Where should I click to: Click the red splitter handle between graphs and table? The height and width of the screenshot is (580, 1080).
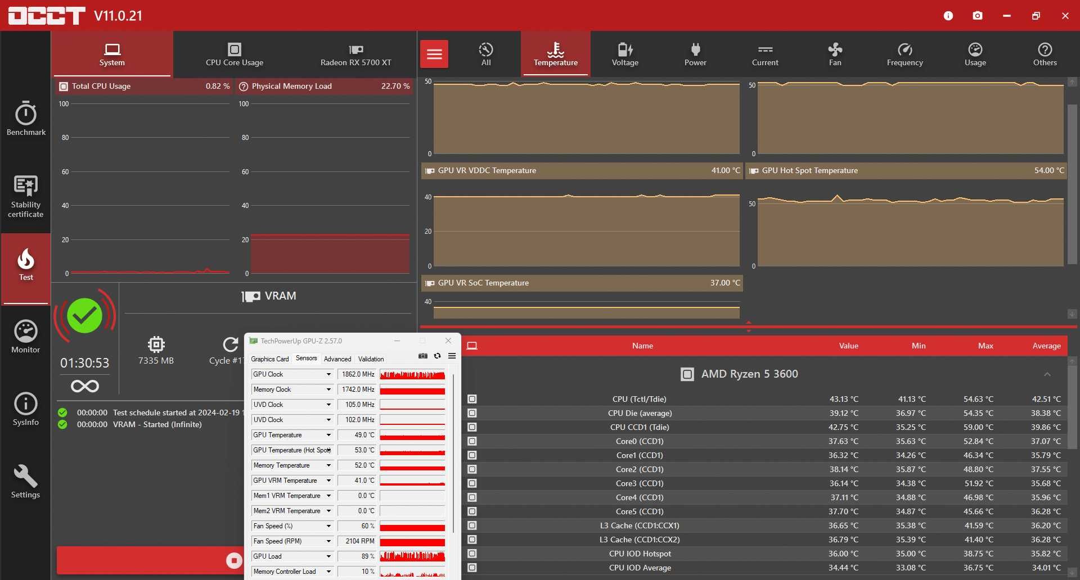[748, 326]
